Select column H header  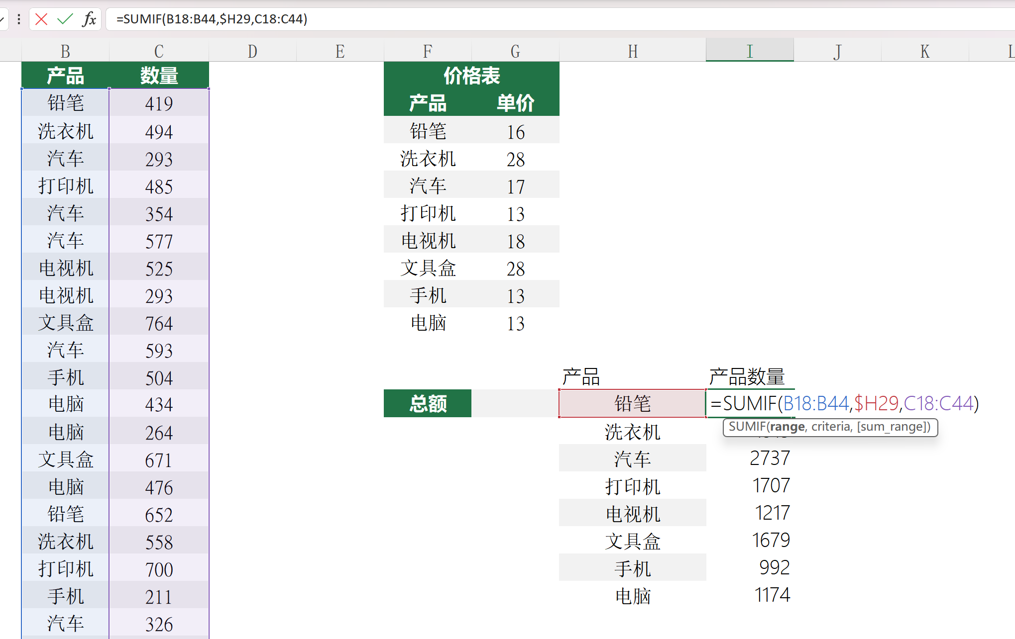coord(632,51)
